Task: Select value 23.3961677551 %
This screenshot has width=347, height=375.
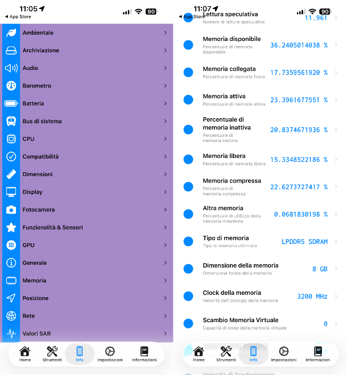Action: (x=299, y=100)
